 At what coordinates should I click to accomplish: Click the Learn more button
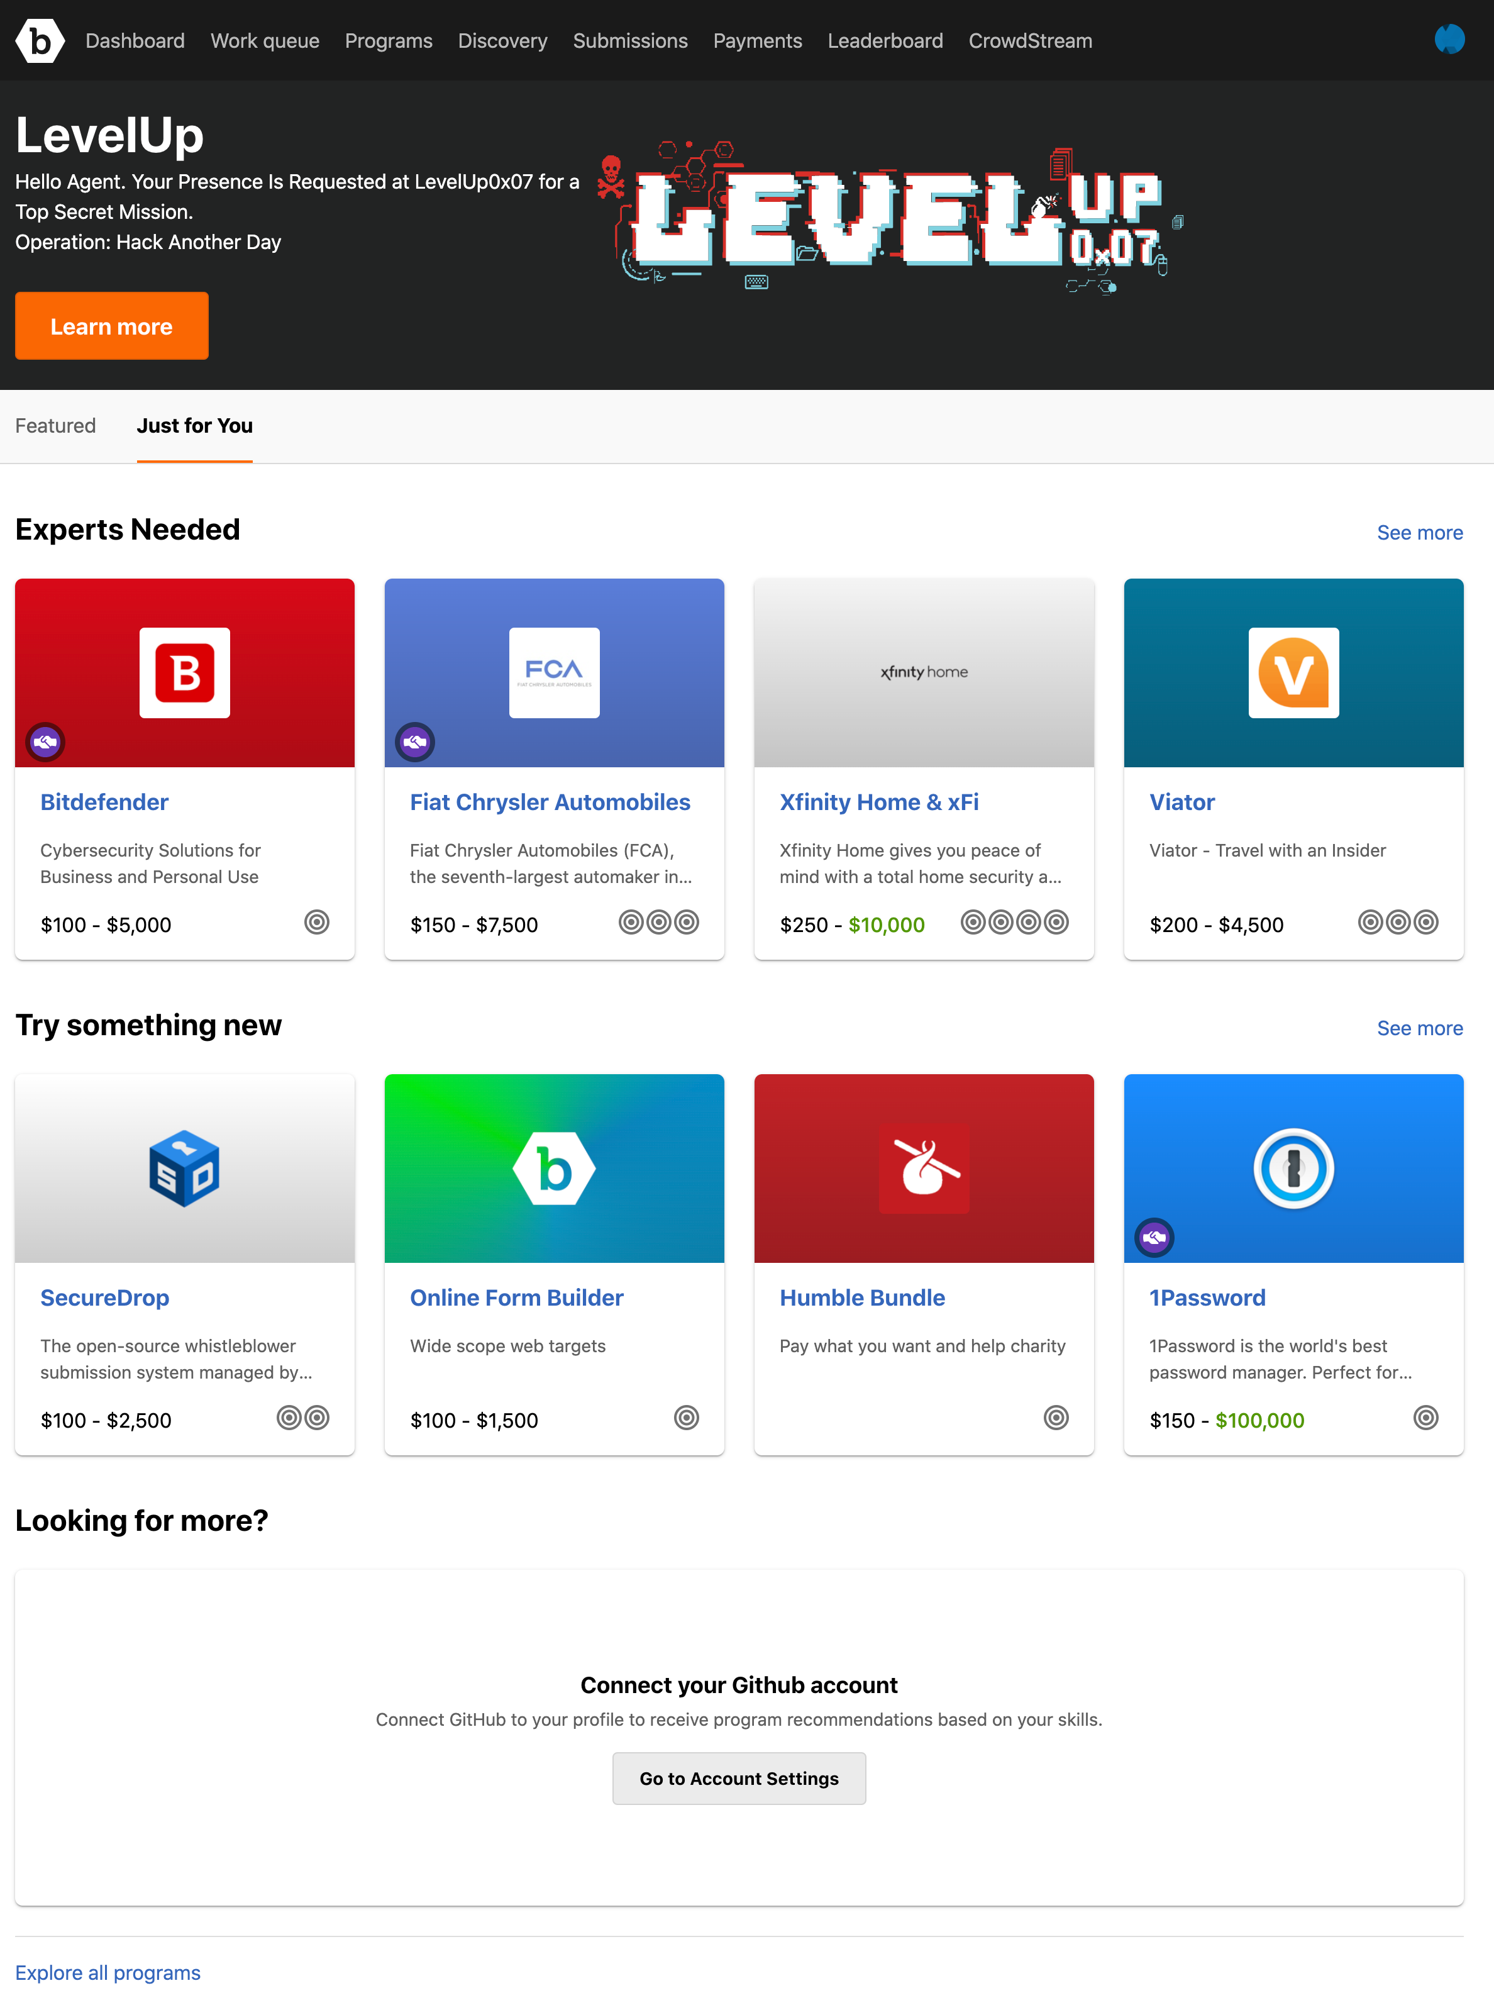pyautogui.click(x=112, y=326)
